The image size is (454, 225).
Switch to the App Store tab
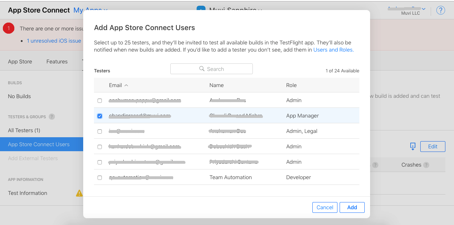pyautogui.click(x=20, y=62)
